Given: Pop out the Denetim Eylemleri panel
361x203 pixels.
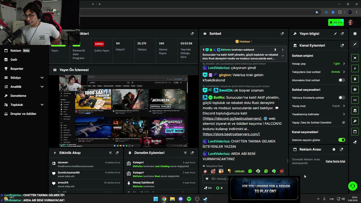Looking at the screenshot, I should tap(192, 153).
